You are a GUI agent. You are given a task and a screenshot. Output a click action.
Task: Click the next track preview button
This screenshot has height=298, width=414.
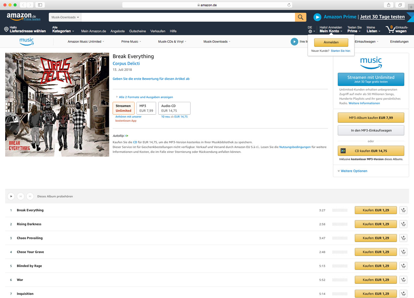tap(30, 196)
